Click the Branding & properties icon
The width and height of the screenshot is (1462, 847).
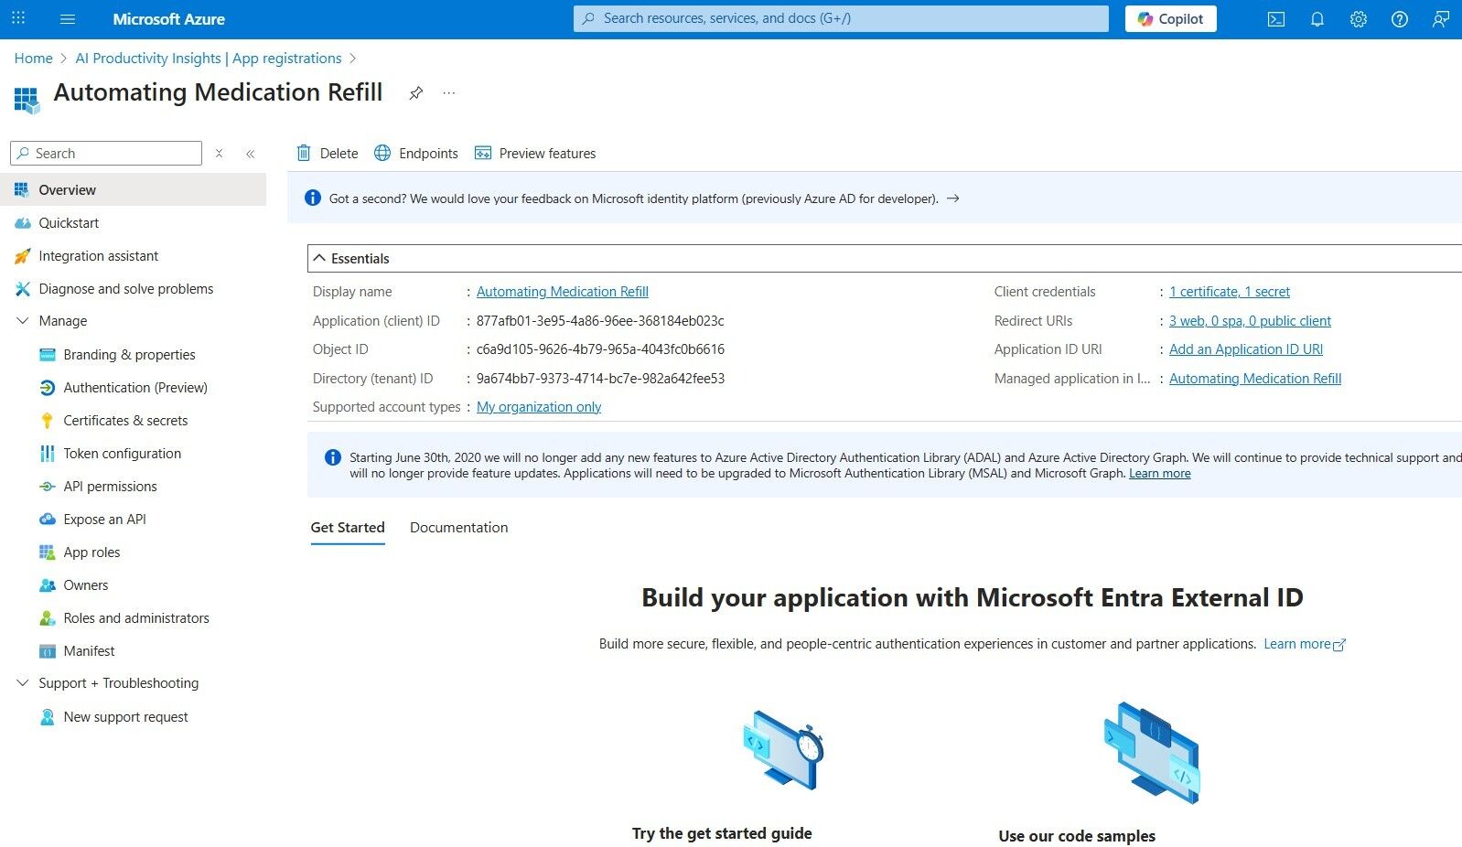[x=48, y=355]
